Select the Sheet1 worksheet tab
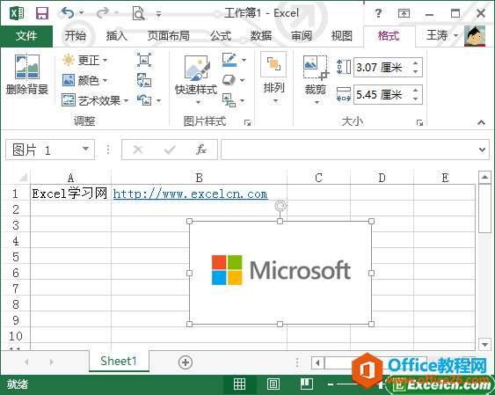 coord(119,361)
